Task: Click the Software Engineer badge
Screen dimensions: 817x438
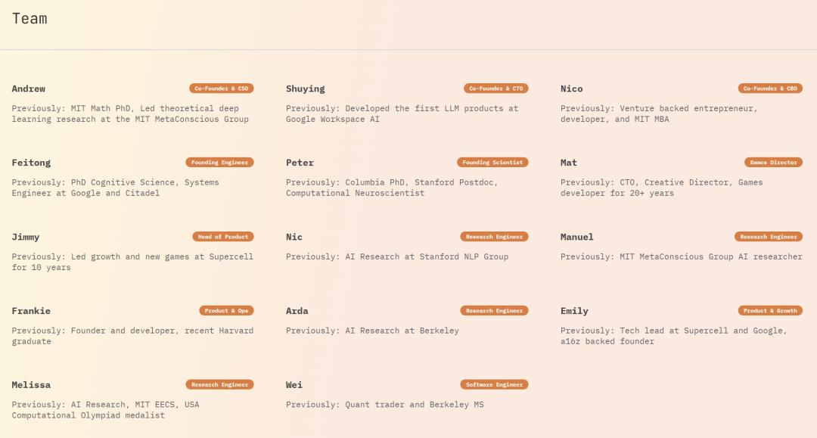Action: 494,385
